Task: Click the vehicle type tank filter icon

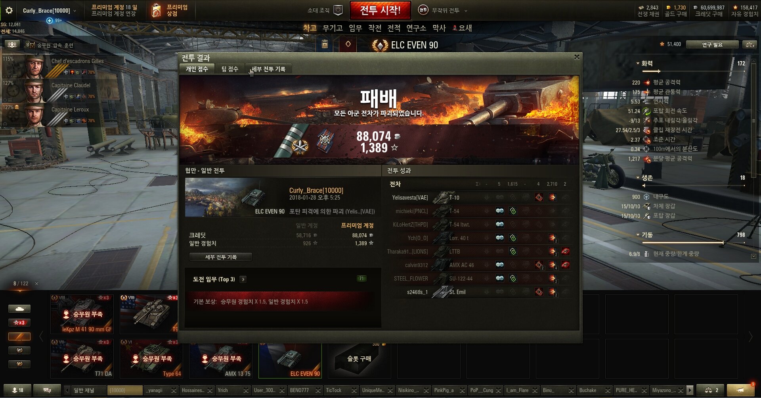Action: (19, 309)
